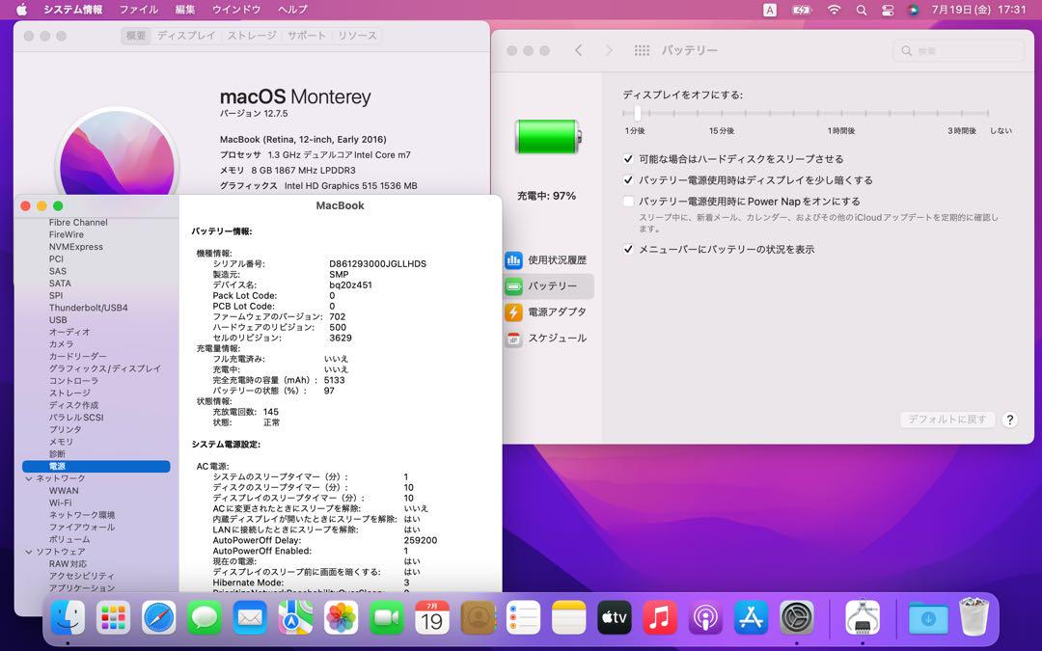Screen dimensions: 1042x651
Task: Collapse ソフトウェア section in sidebar
Action: point(29,552)
